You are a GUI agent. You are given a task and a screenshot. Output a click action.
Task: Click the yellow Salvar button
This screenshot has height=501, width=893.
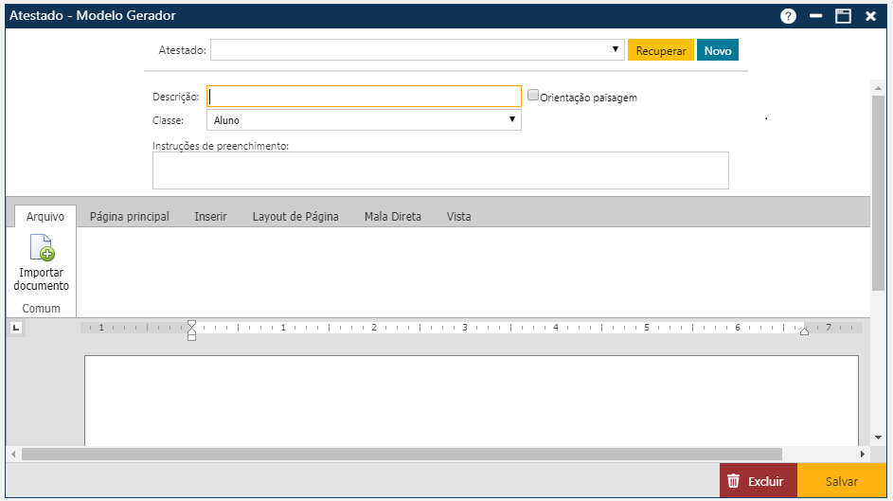pos(841,481)
